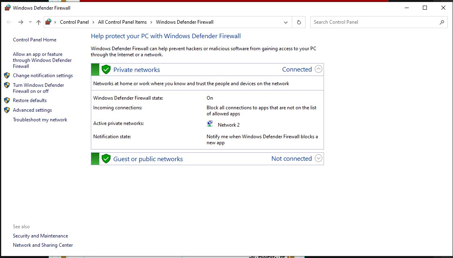Screen dimensions: 453x258
Task: Refresh the Windows Defender Firewall page
Action: tap(299, 22)
